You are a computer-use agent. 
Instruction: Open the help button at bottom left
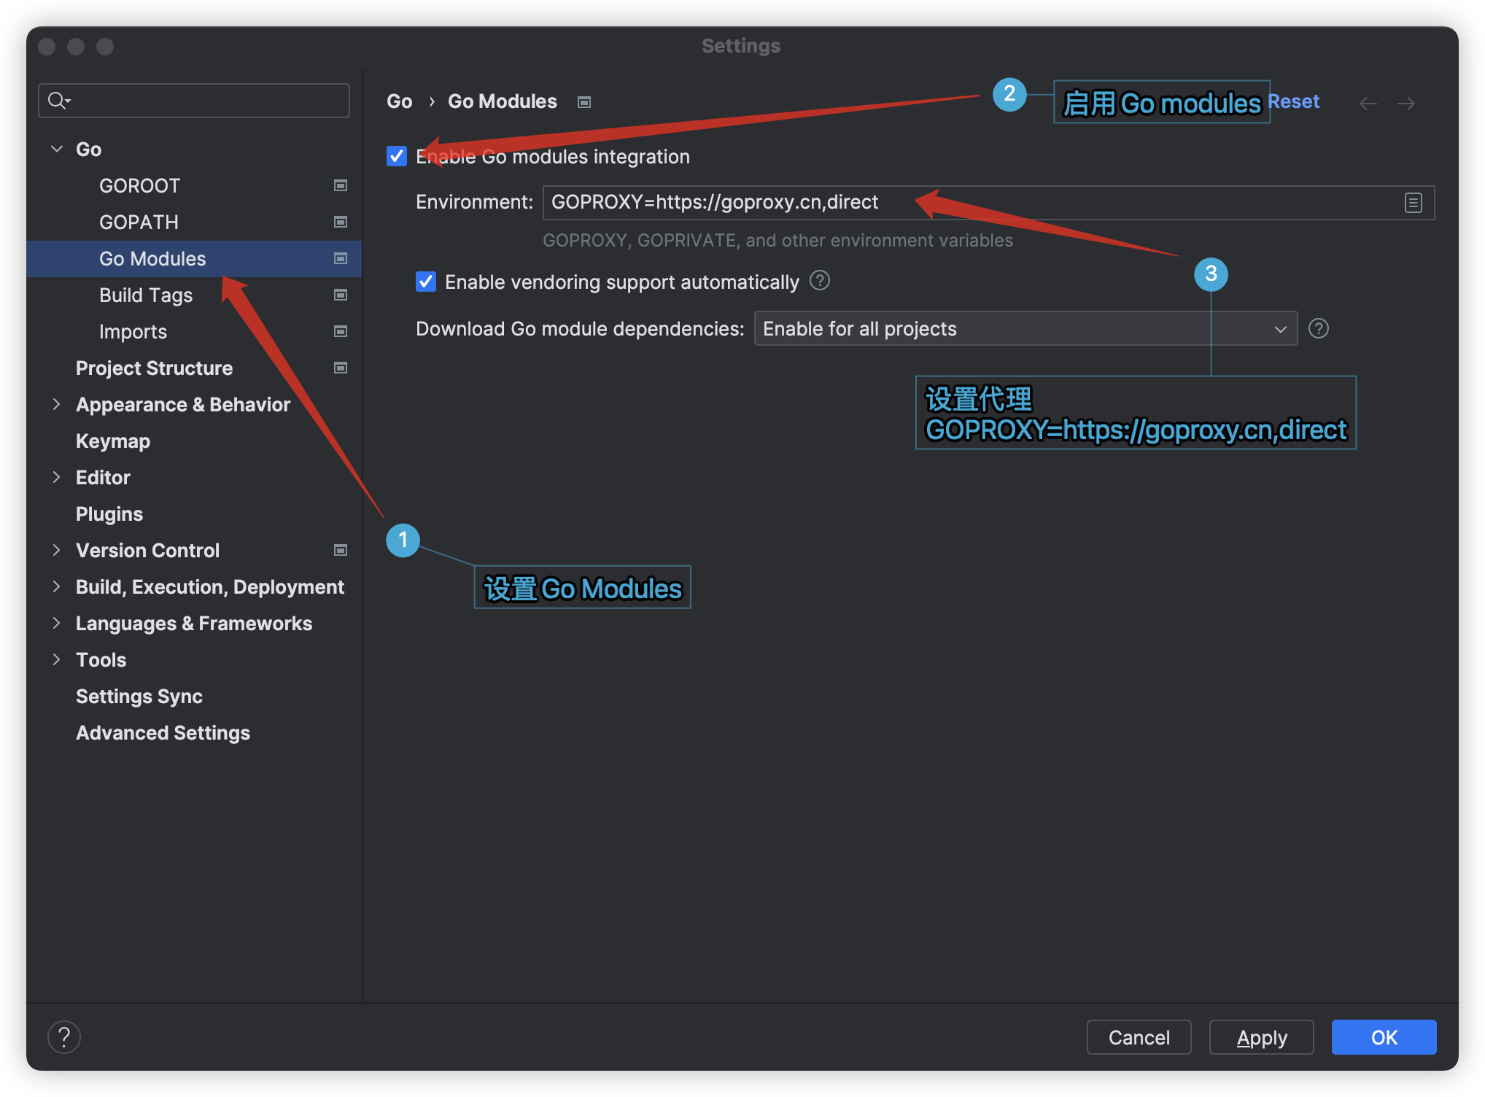[64, 1036]
